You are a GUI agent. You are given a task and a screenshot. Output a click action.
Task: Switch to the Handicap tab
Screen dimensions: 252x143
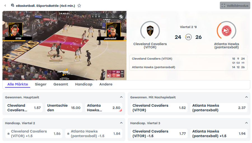(84, 84)
